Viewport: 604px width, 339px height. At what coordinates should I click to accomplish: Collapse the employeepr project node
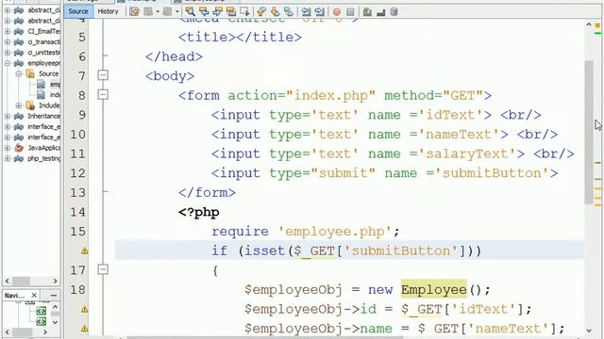pyautogui.click(x=8, y=63)
